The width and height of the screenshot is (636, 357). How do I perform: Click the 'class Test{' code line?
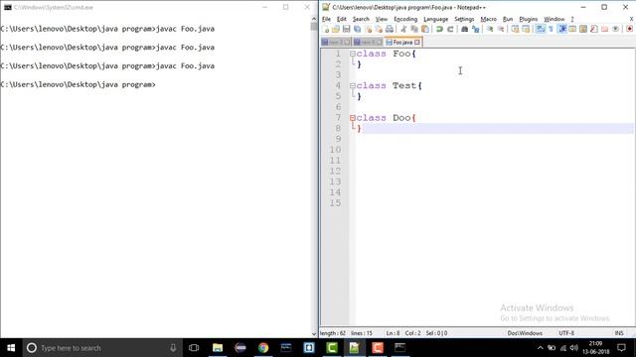coord(389,85)
